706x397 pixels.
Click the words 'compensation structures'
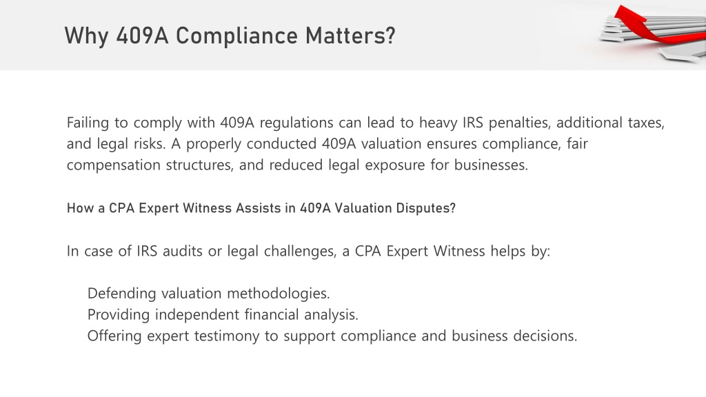click(x=150, y=165)
